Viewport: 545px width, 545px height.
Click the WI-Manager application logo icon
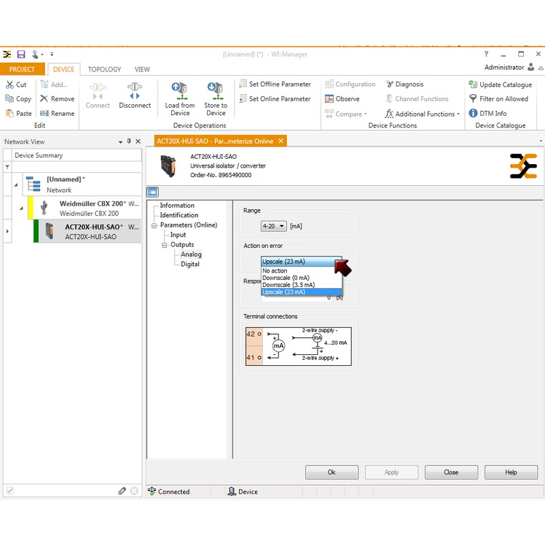(x=7, y=54)
